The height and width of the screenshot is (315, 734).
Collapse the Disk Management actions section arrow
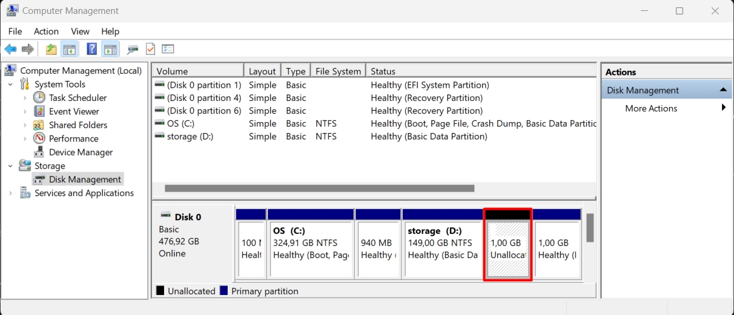tap(723, 90)
